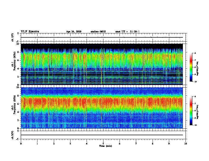209x161 pixels.
Task: Click the "-6" label on ch.1 colorbar
Action: 195,53
